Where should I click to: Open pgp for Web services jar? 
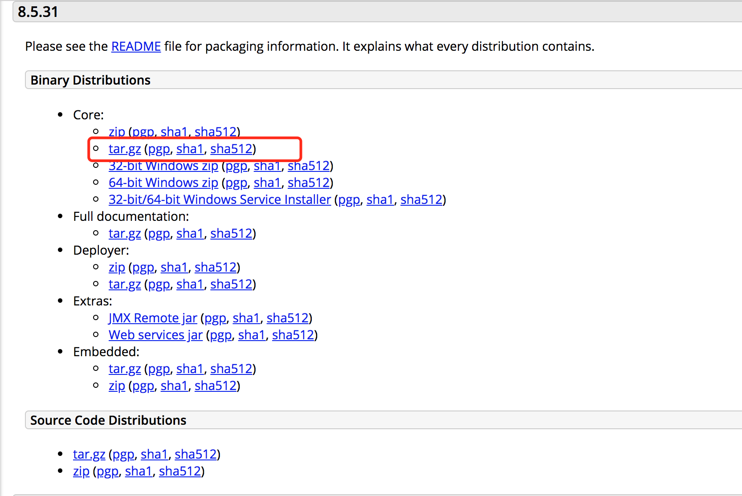[x=221, y=335]
